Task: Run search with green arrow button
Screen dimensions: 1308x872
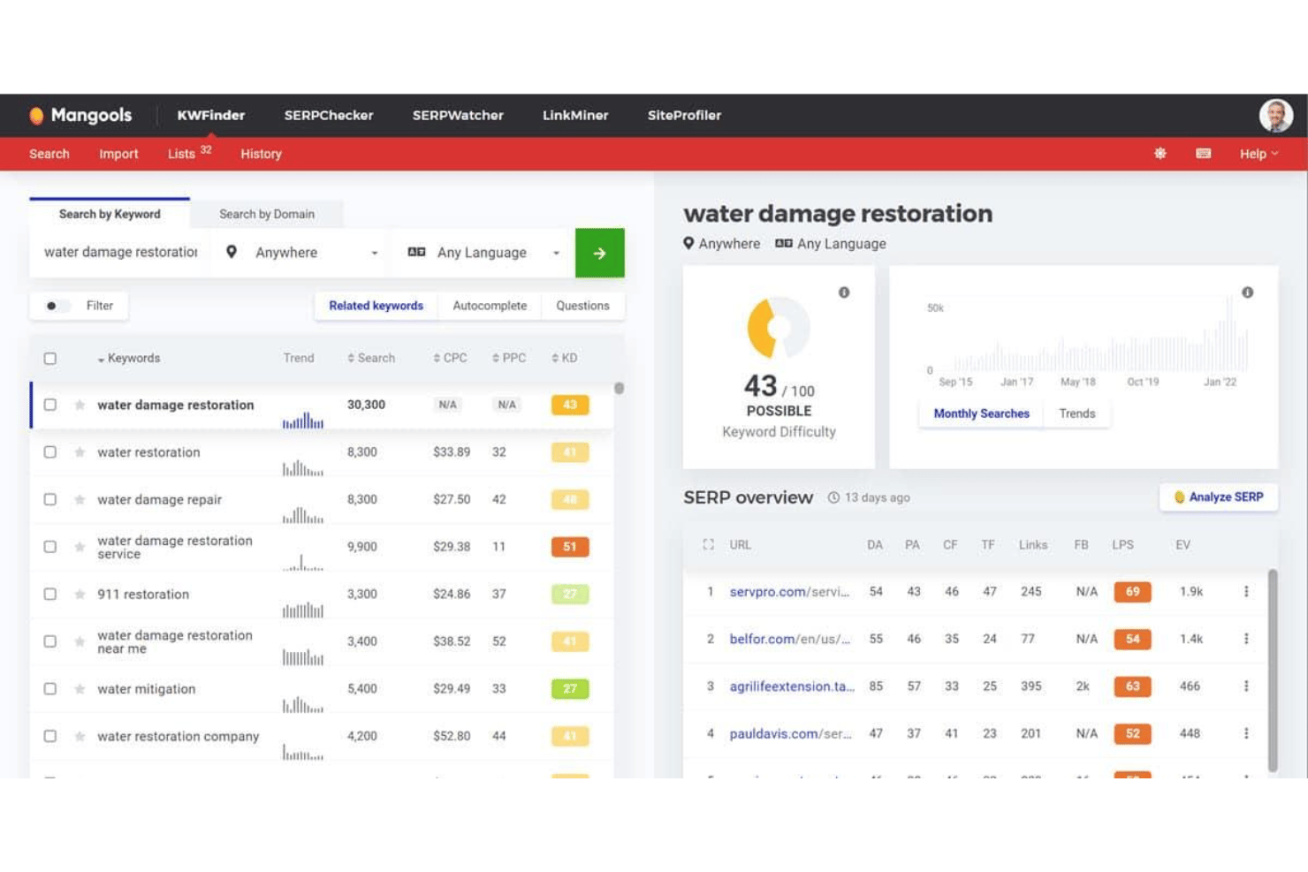Action: click(599, 253)
